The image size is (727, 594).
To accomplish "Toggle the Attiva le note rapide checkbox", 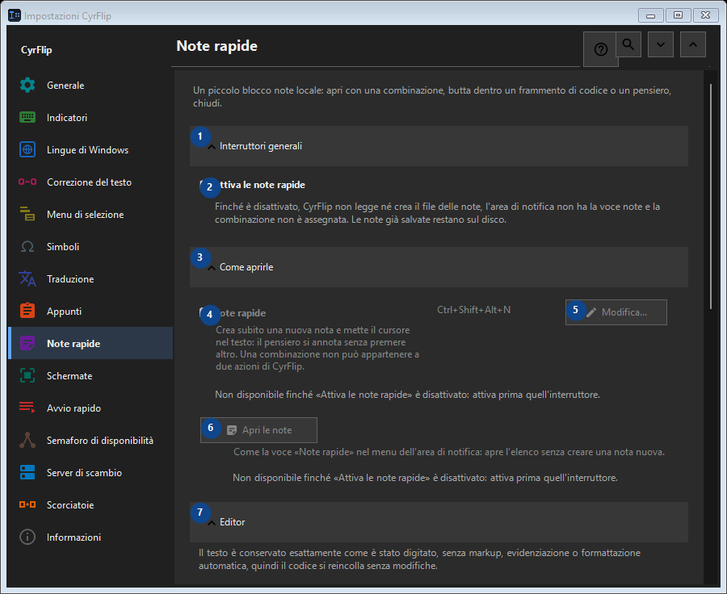I will pyautogui.click(x=203, y=185).
